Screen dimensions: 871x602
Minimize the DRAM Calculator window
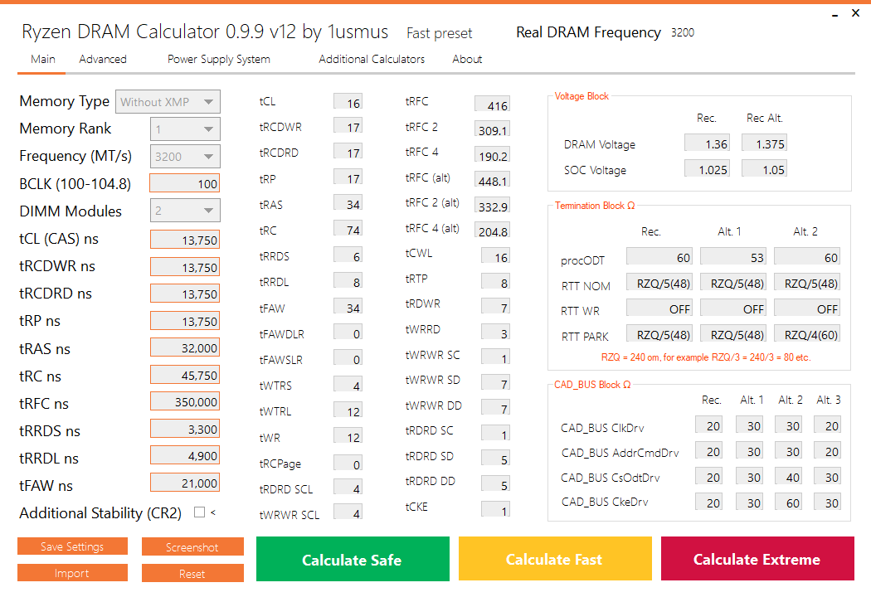pyautogui.click(x=835, y=13)
